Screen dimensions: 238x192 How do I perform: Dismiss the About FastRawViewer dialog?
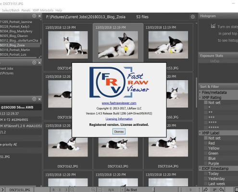pos(119,132)
